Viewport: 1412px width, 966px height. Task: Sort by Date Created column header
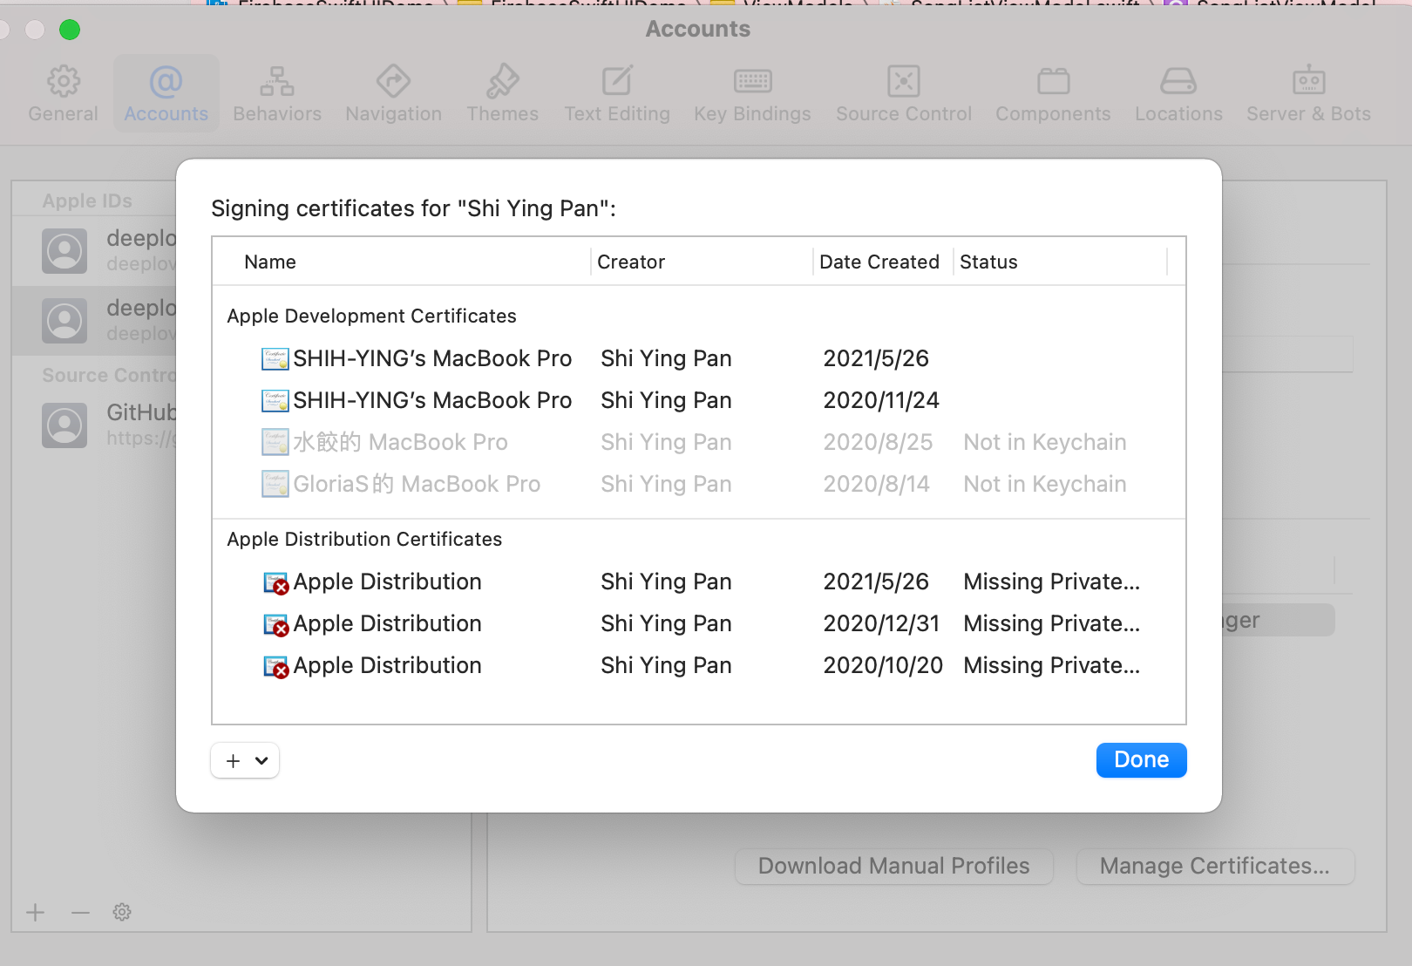pos(879,262)
